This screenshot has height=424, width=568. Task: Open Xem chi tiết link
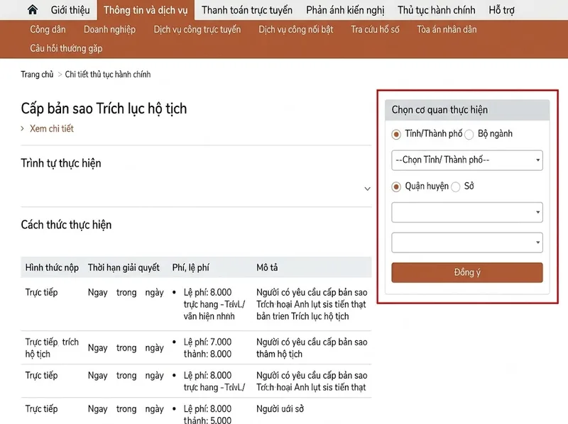pyautogui.click(x=51, y=128)
